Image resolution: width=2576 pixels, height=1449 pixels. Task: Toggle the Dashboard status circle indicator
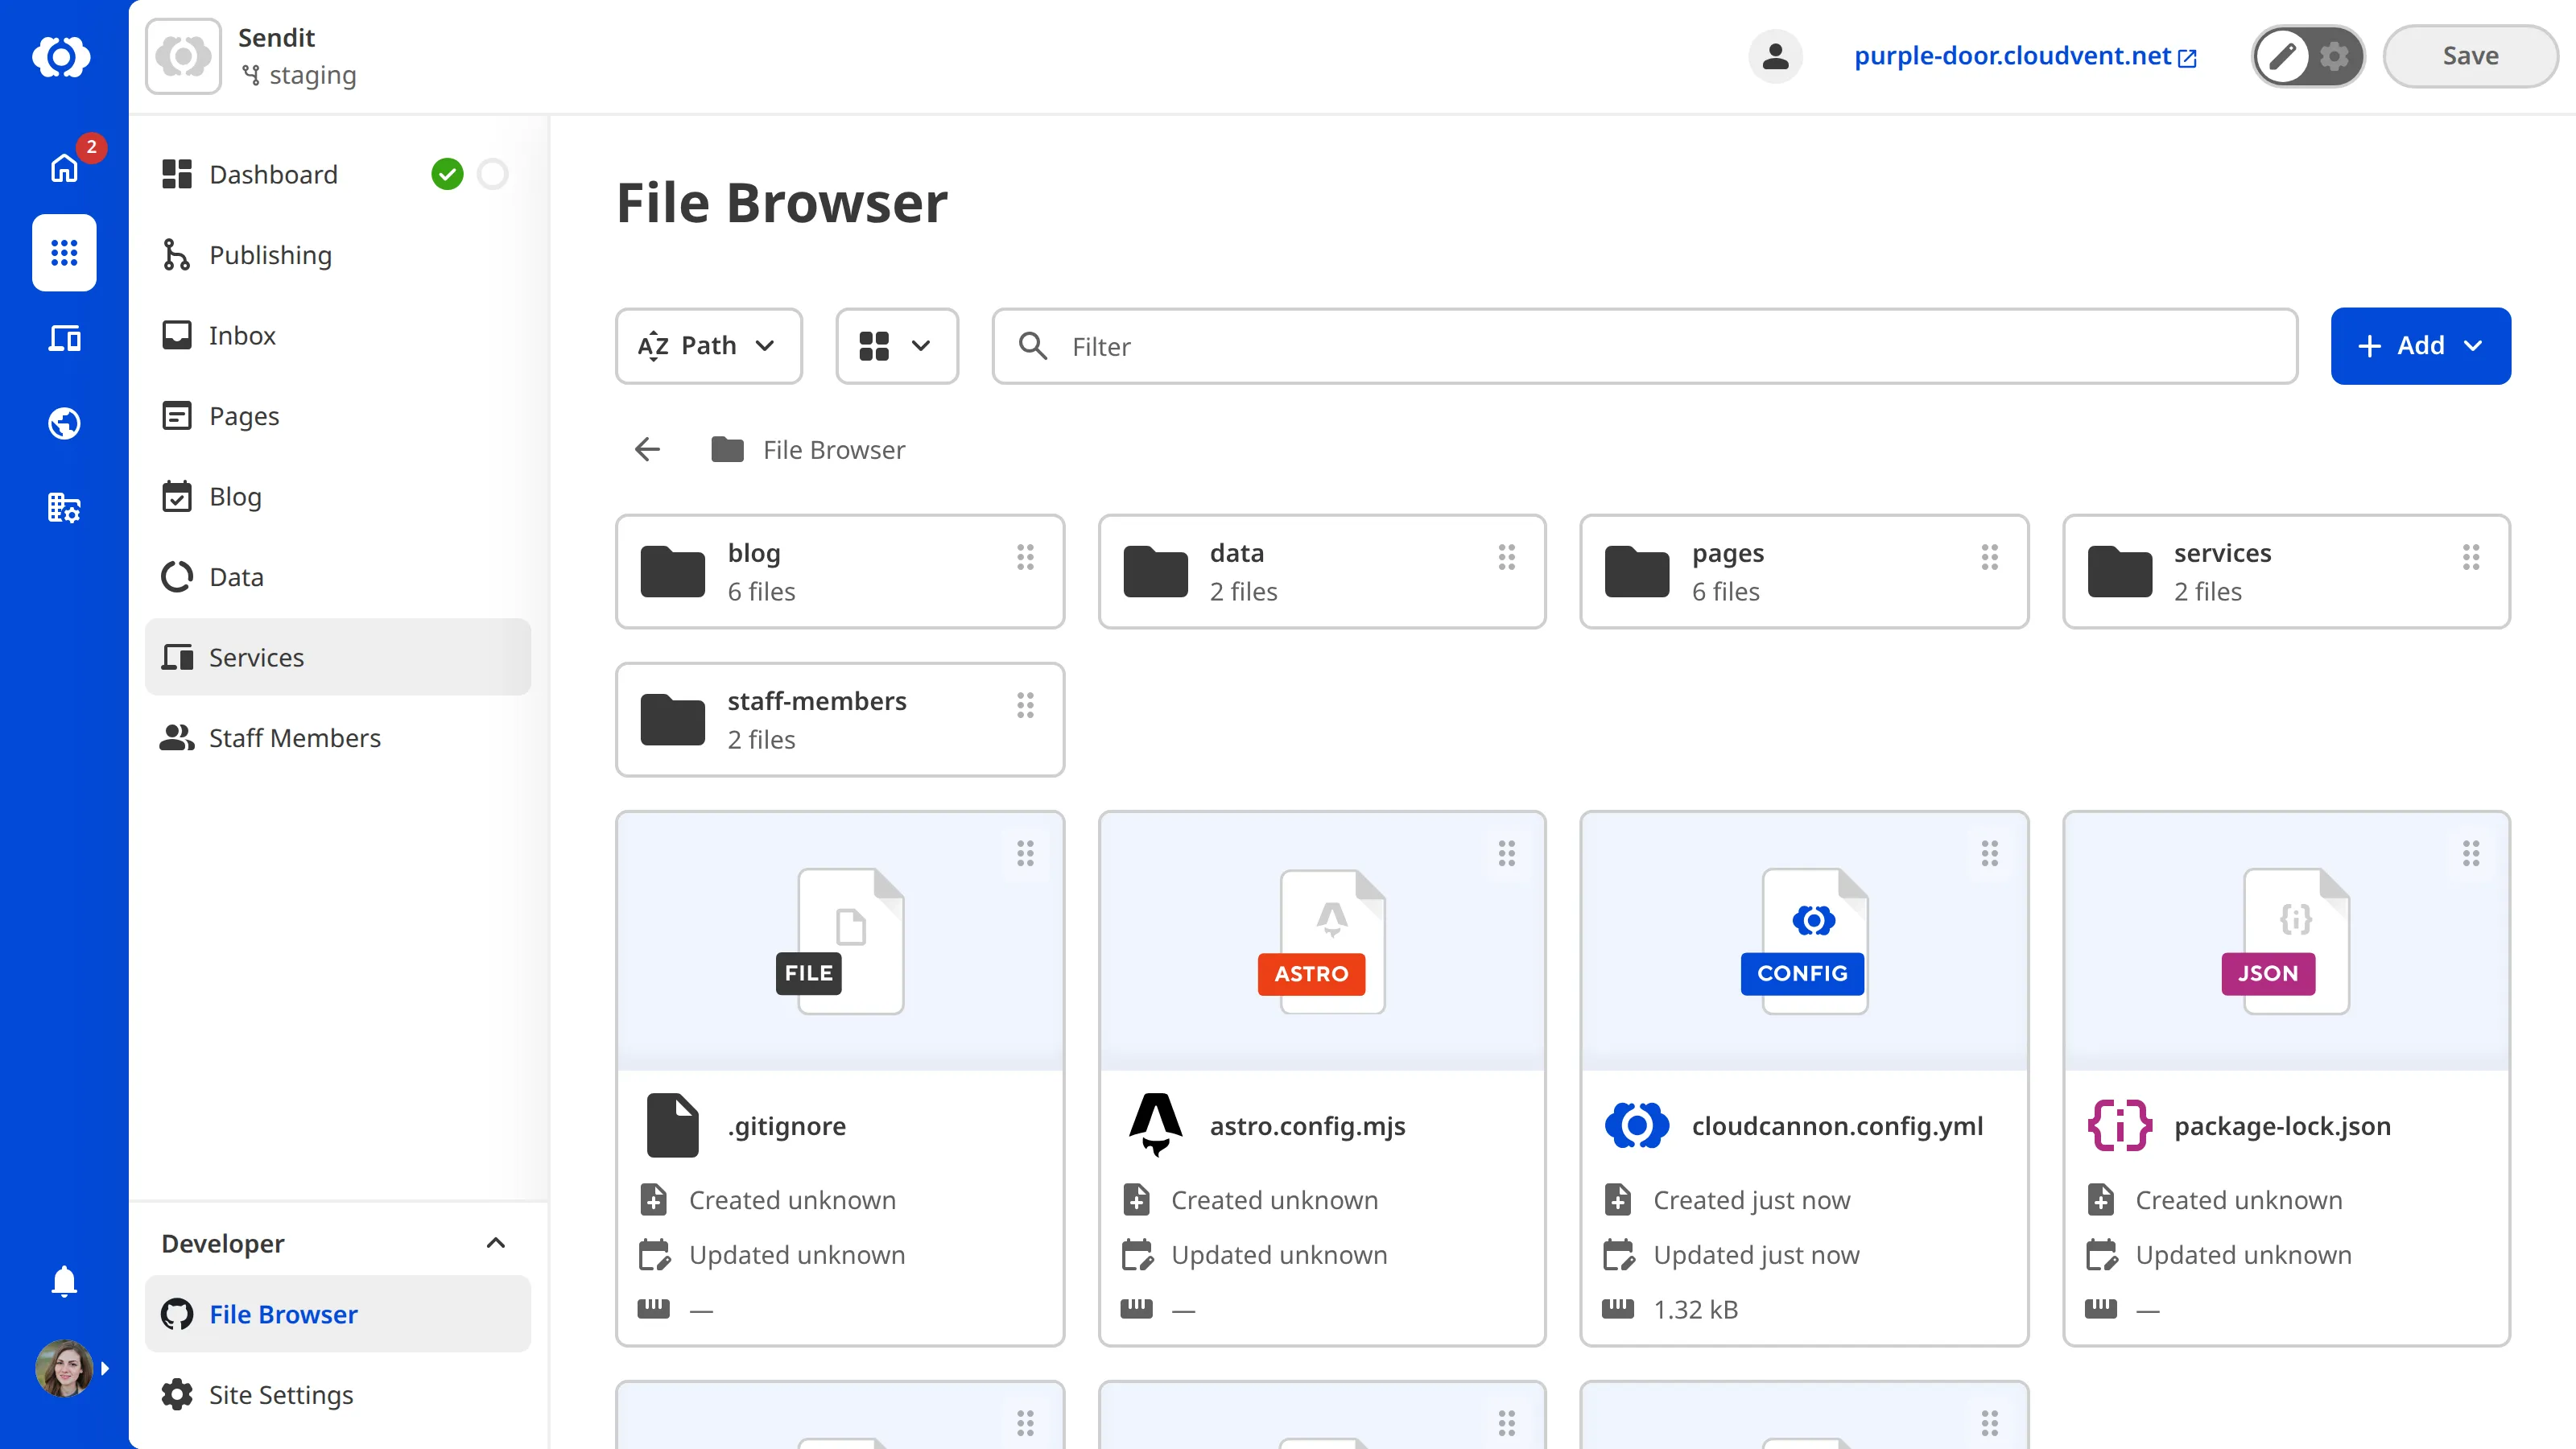493,174
